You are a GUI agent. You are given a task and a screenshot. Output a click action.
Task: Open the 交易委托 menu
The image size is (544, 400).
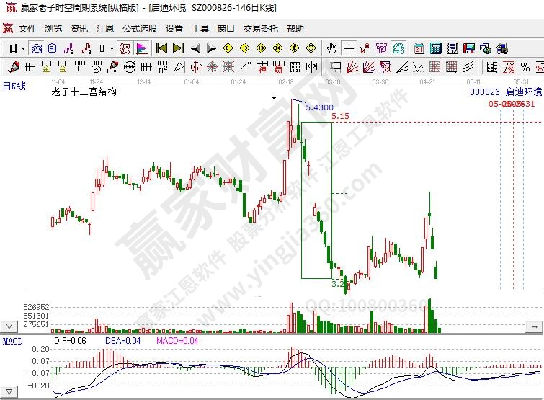tap(260, 29)
